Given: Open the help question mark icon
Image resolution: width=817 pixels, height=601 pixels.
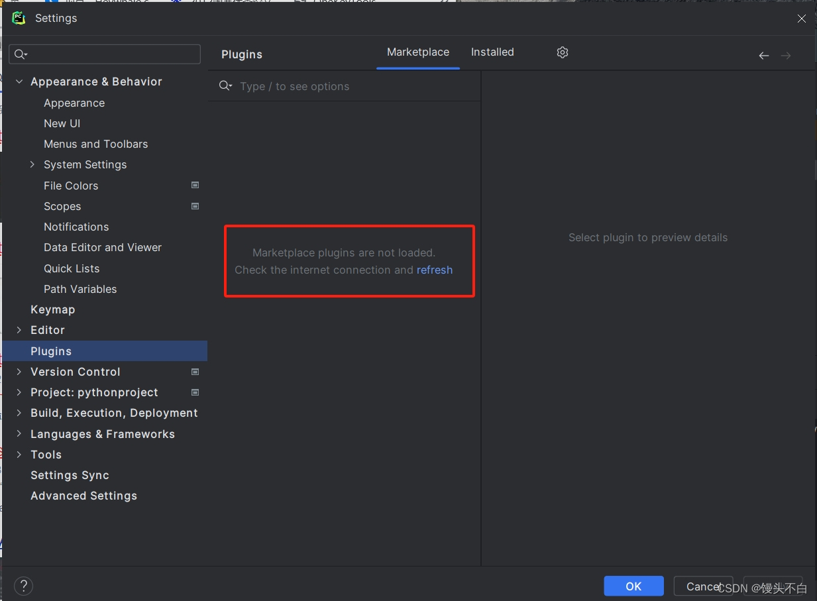Looking at the screenshot, I should (x=23, y=586).
